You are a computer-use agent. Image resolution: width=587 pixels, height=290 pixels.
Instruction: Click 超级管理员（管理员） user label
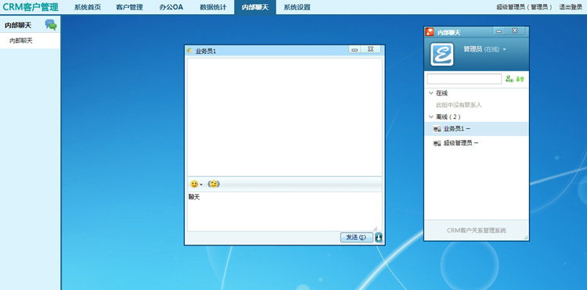tap(524, 7)
